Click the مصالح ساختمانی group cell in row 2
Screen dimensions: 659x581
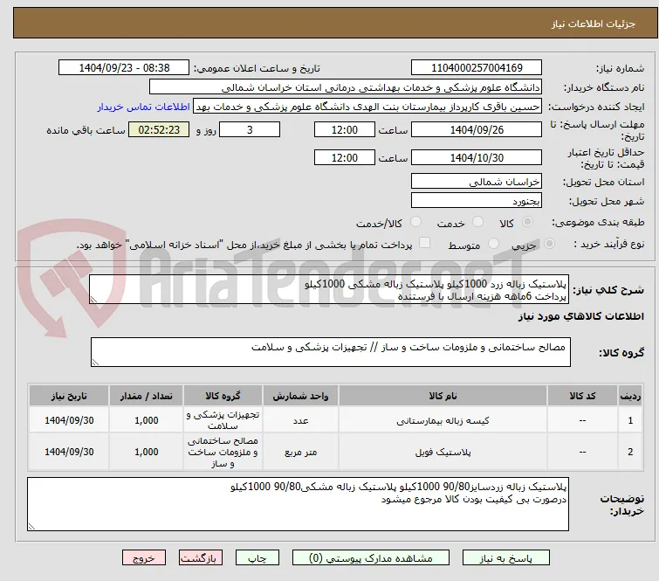[x=223, y=452]
